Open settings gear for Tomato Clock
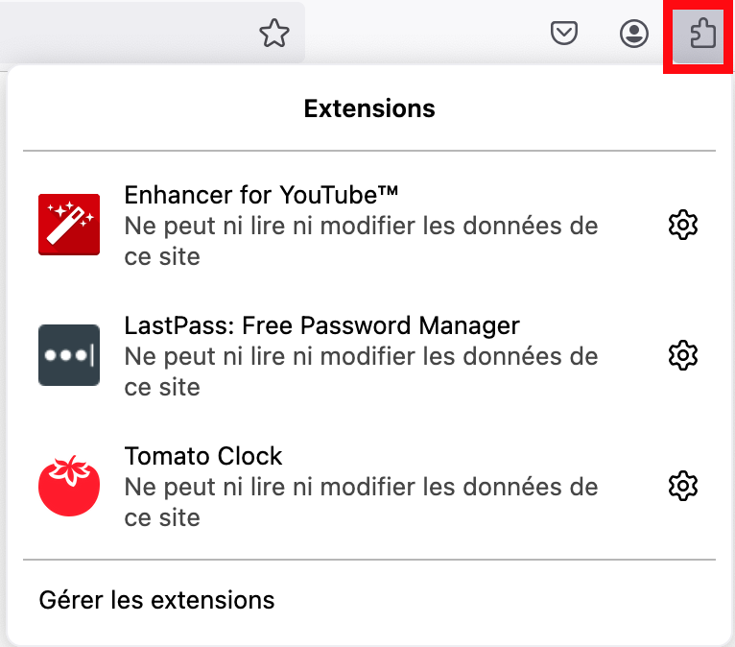 click(x=682, y=486)
